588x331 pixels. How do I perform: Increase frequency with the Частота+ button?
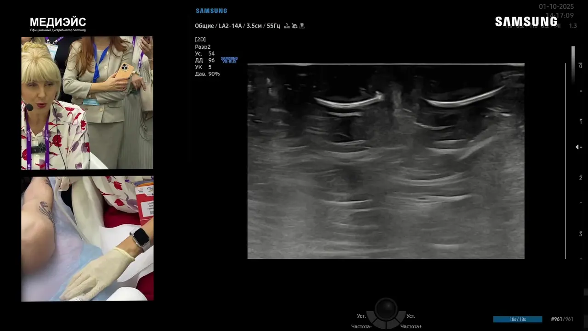[410, 326]
